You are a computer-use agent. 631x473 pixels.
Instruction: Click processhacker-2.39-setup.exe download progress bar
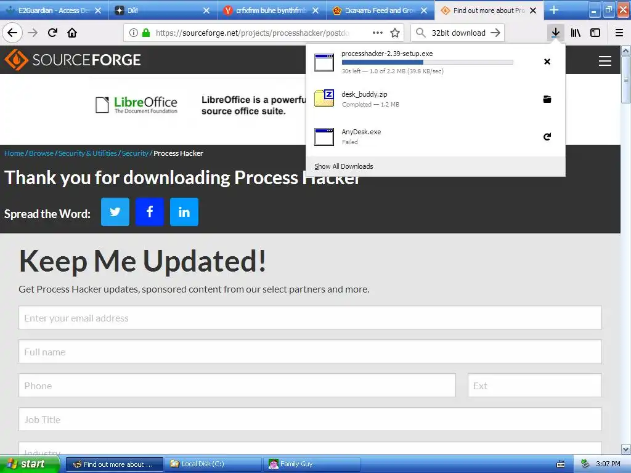[x=428, y=62]
